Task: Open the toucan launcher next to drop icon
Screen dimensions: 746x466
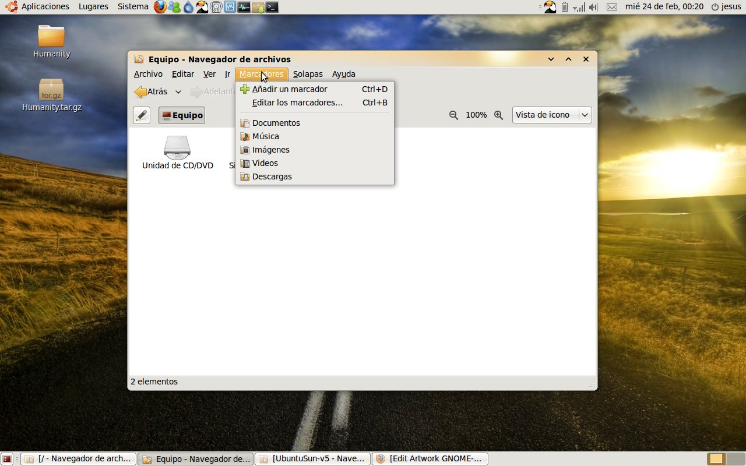Action: tap(202, 7)
